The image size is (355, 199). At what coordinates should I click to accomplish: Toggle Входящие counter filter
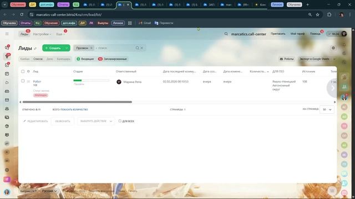pos(85,59)
